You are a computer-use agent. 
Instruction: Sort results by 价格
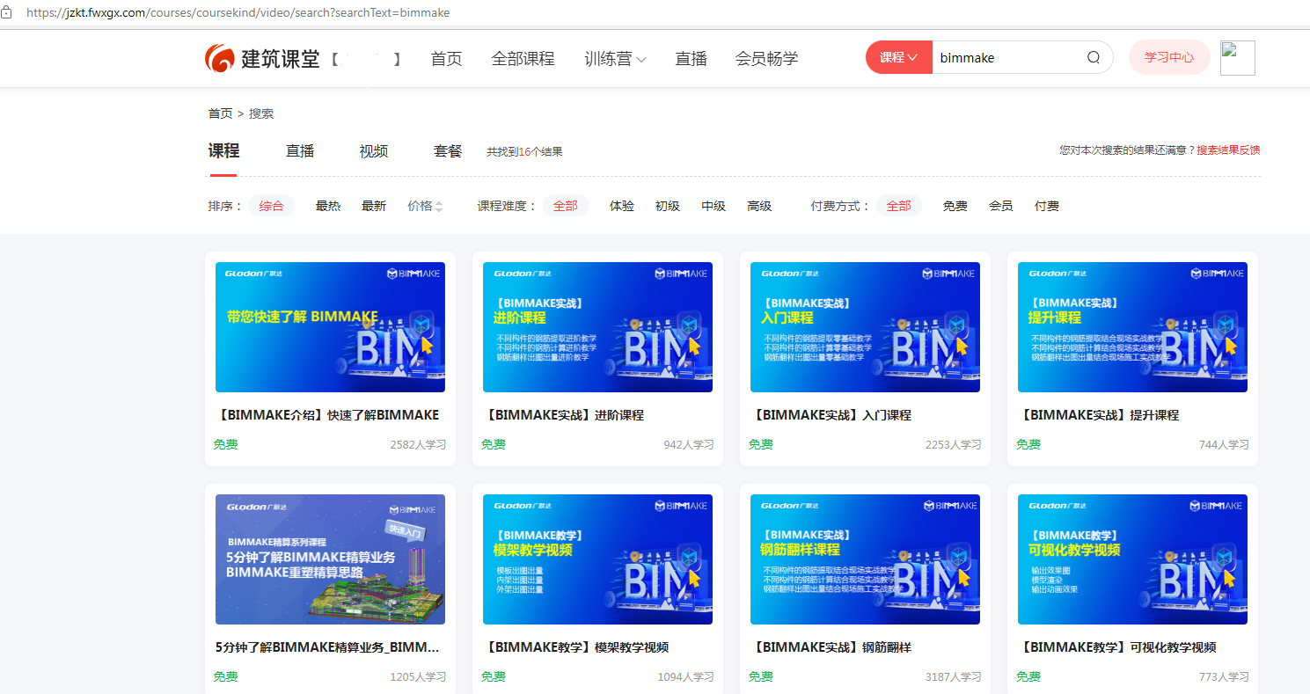tap(420, 206)
